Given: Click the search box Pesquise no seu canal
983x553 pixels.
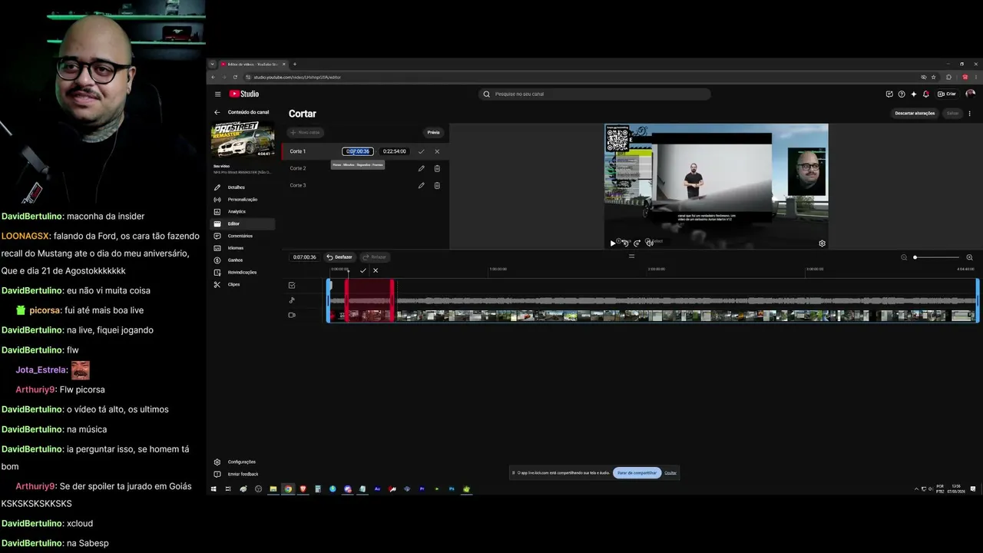Looking at the screenshot, I should pyautogui.click(x=594, y=94).
